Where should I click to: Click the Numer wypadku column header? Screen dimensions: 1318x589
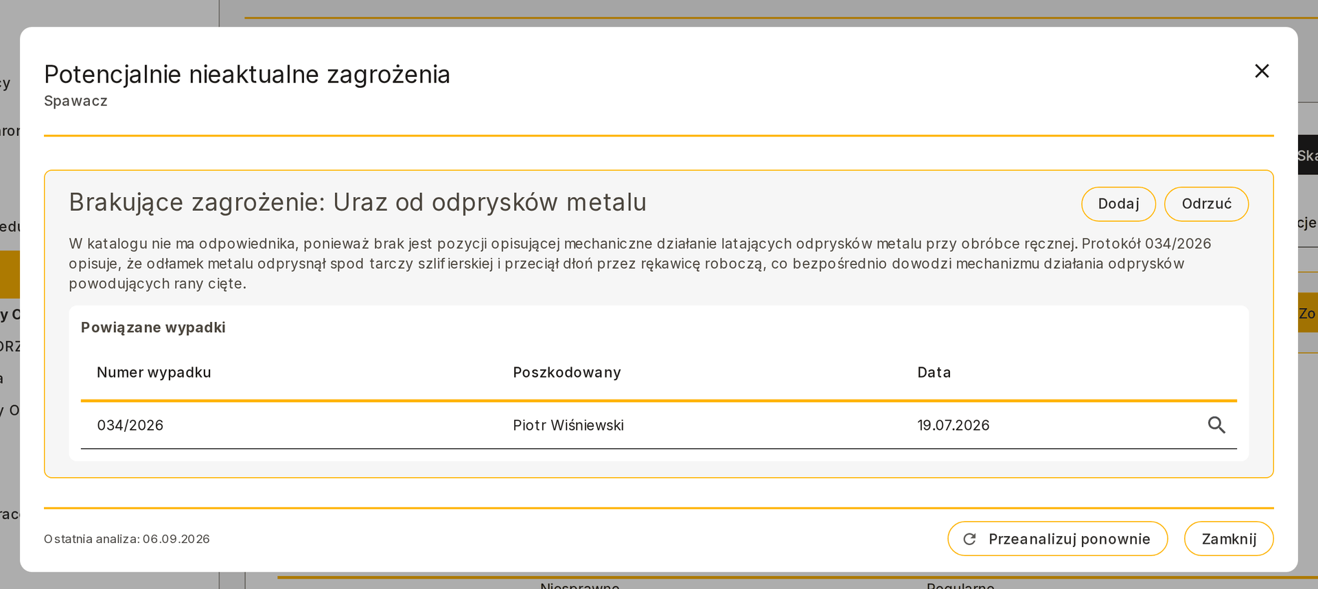[x=154, y=373]
